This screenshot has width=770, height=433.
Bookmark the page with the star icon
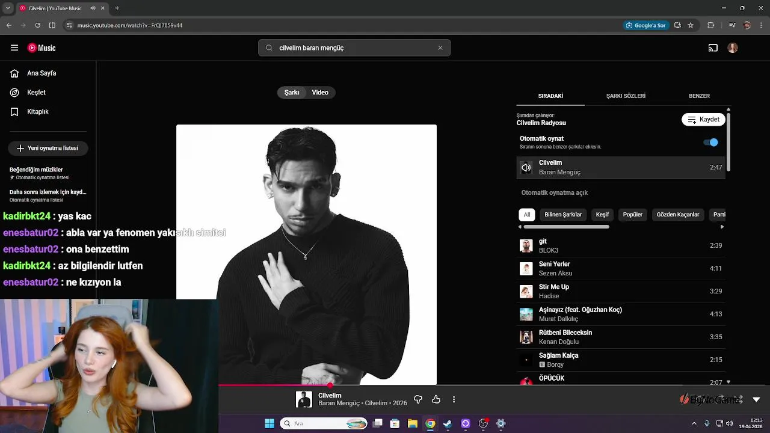691,25
